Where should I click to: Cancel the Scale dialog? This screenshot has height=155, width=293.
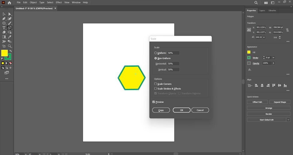(200, 110)
